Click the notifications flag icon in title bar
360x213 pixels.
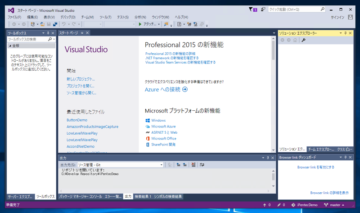click(253, 9)
